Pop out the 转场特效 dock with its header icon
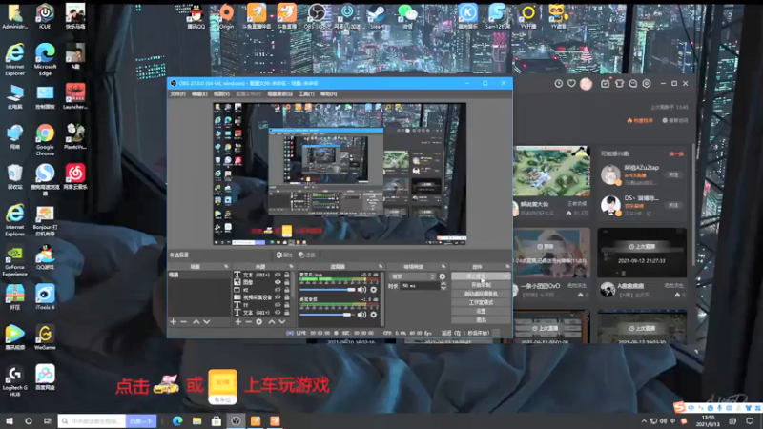This screenshot has height=429, width=763. coord(443,267)
